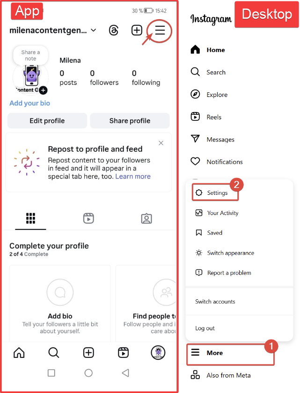Open the Threads icon in app header
300x393 pixels.
tap(113, 30)
